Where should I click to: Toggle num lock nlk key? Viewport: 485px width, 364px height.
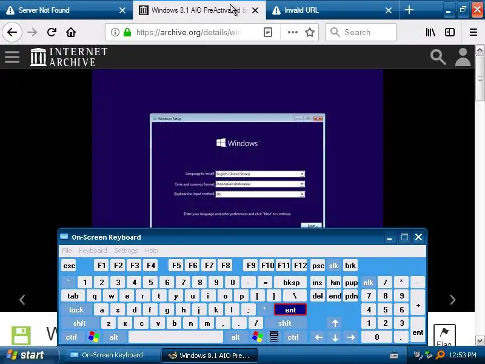pos(368,282)
